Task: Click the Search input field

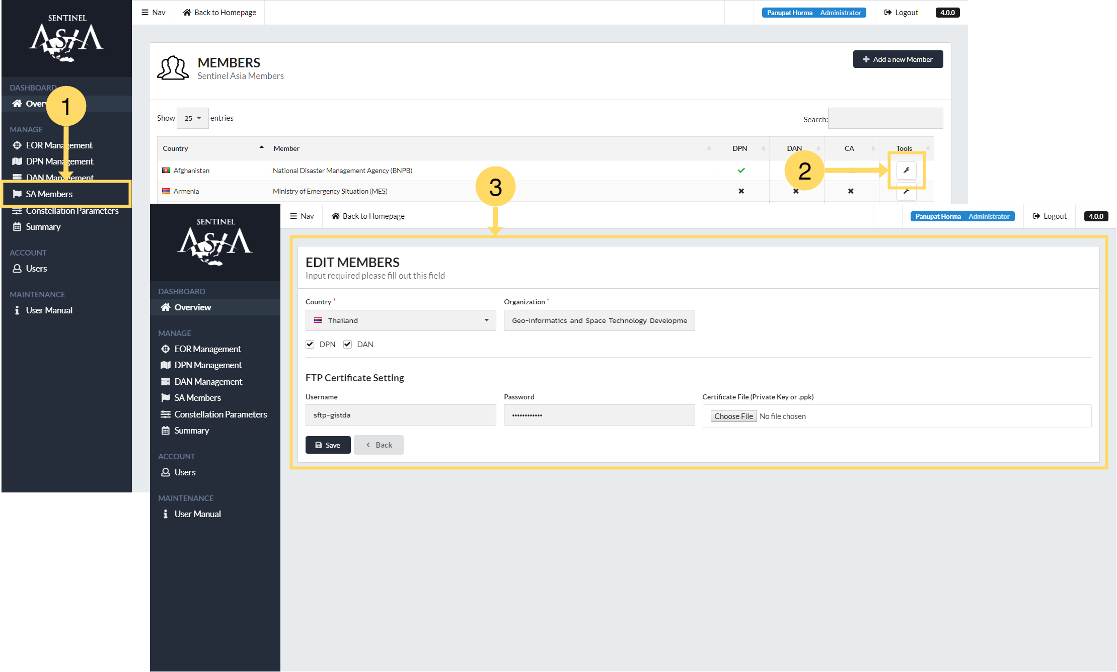Action: [885, 119]
